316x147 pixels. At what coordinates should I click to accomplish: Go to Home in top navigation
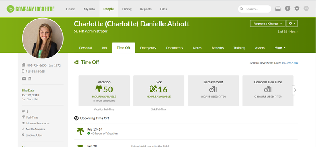pos(70,9)
